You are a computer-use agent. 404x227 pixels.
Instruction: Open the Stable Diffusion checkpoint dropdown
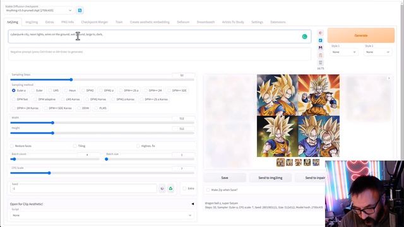[x=39, y=11]
